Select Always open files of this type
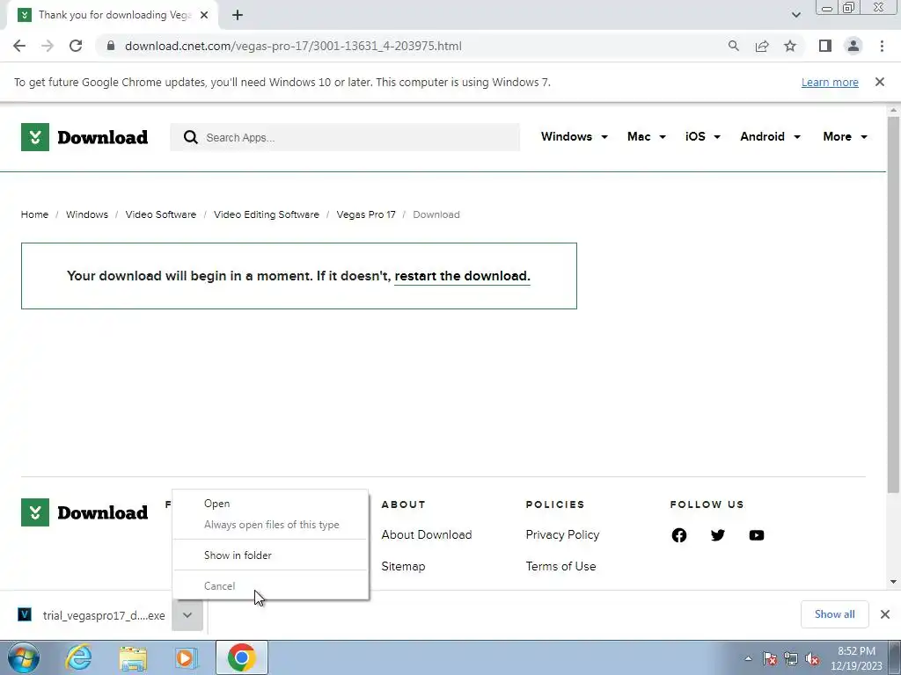The image size is (901, 675). 270,525
